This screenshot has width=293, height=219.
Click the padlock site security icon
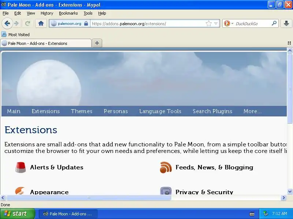86,23
